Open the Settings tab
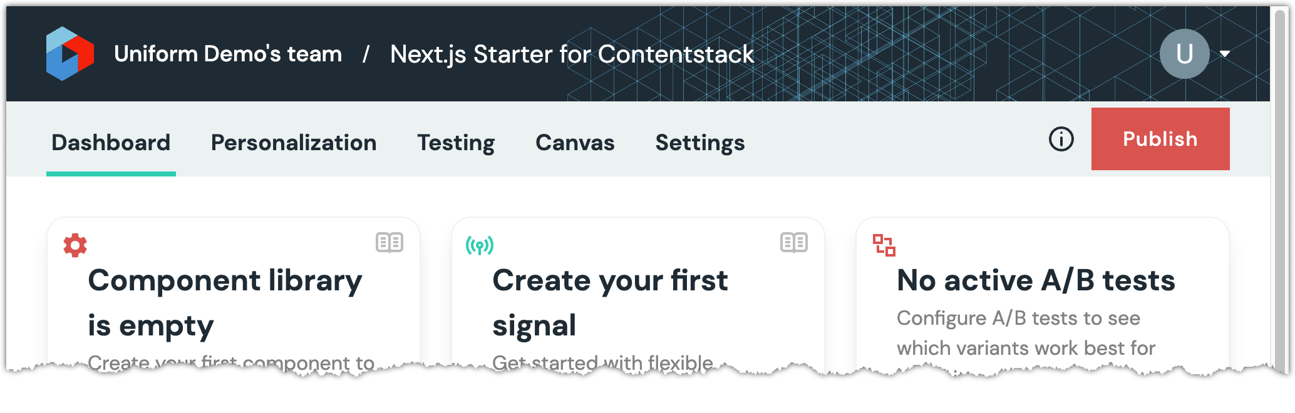The image size is (1295, 413). pos(700,143)
